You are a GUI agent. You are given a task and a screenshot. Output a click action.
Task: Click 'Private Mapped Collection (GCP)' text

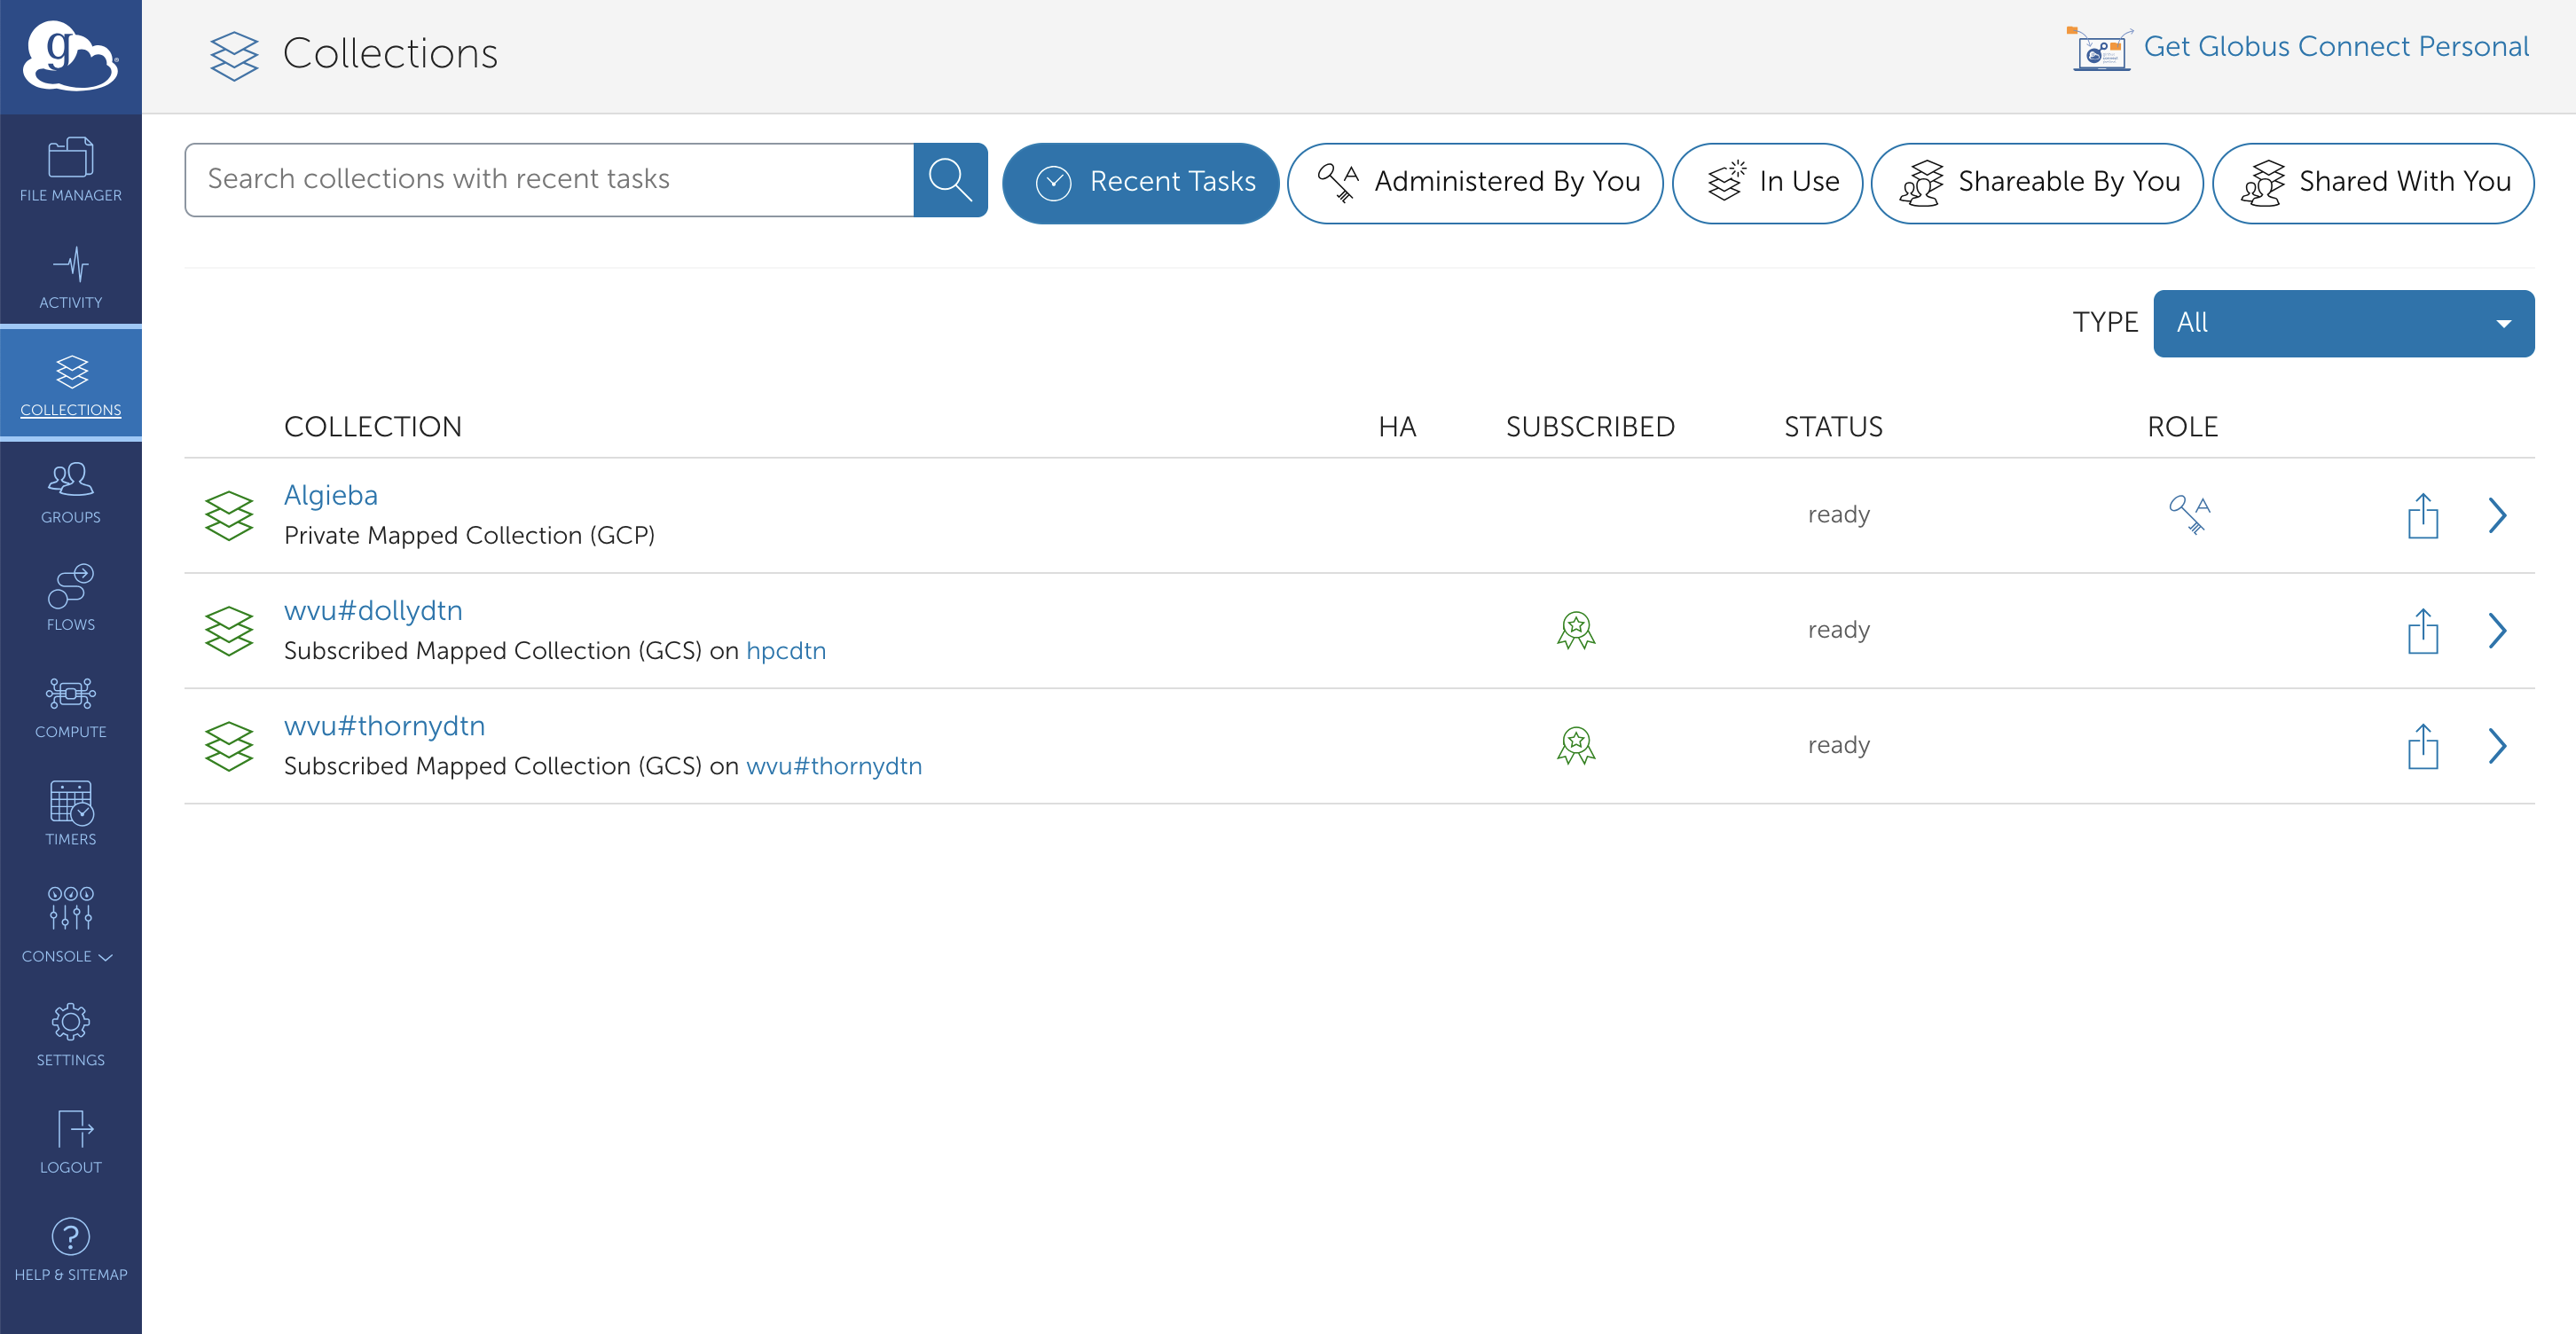[469, 536]
